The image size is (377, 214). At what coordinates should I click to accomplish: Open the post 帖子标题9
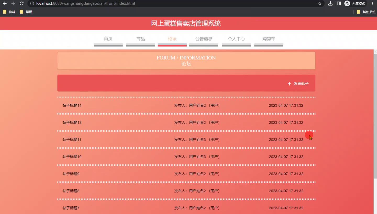pyautogui.click(x=71, y=174)
